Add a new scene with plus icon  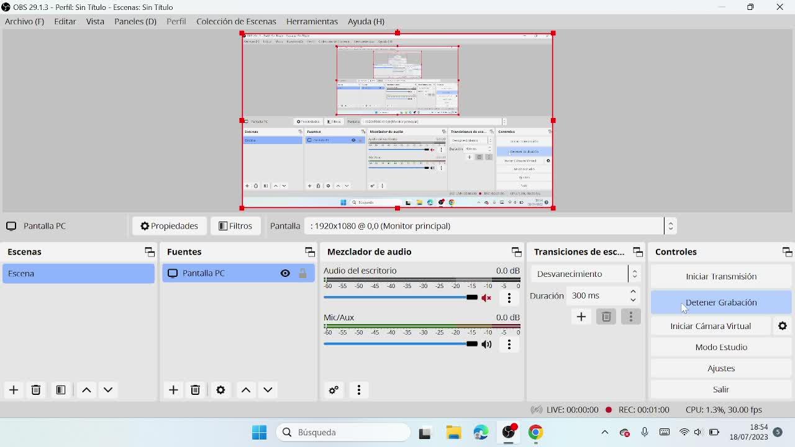(x=14, y=390)
